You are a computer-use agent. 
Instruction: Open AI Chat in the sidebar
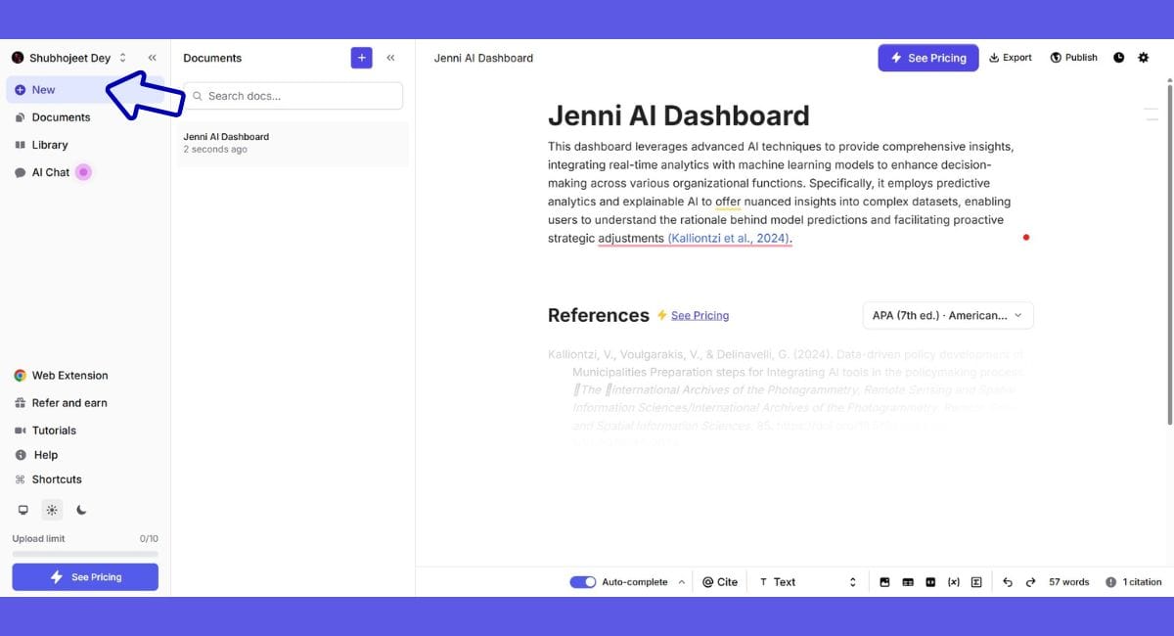[50, 172]
